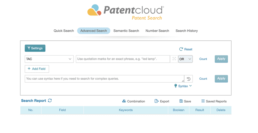
Task: Expand the Syntax lightbulb help section
Action: (183, 86)
